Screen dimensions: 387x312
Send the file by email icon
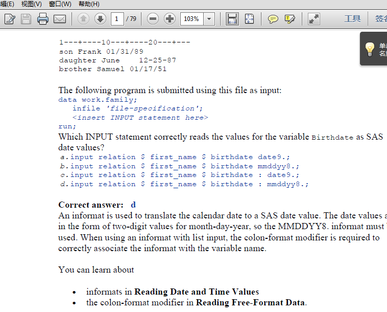pyautogui.click(x=60, y=19)
